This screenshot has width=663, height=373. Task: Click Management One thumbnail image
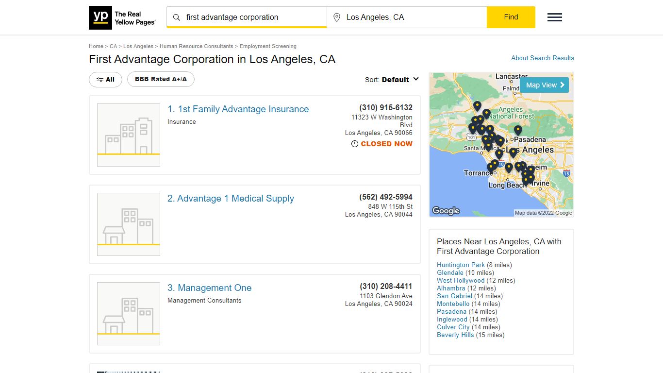[x=129, y=314]
